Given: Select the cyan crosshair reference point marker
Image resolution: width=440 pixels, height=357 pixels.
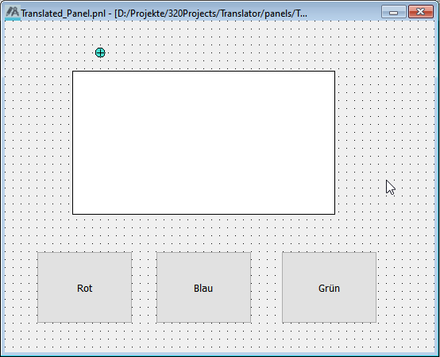Looking at the screenshot, I should coord(100,52).
